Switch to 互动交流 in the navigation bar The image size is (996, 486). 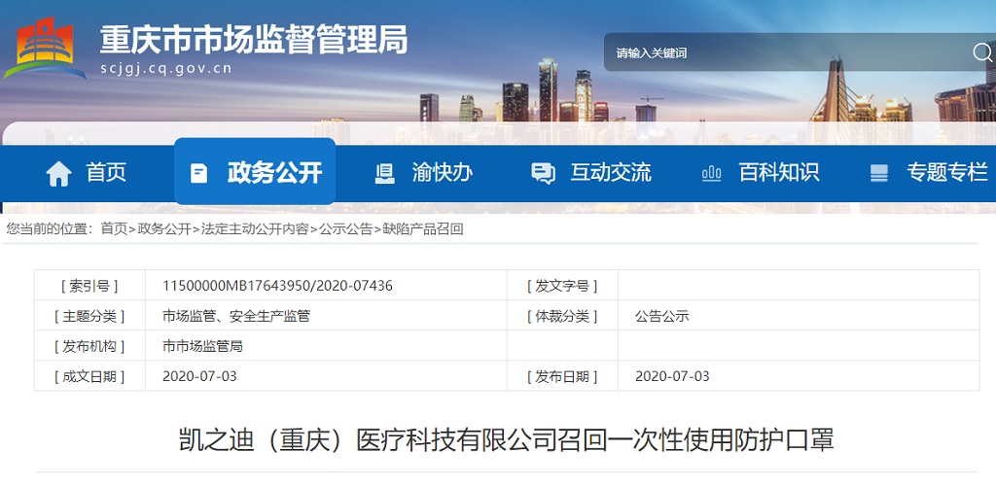pyautogui.click(x=611, y=173)
